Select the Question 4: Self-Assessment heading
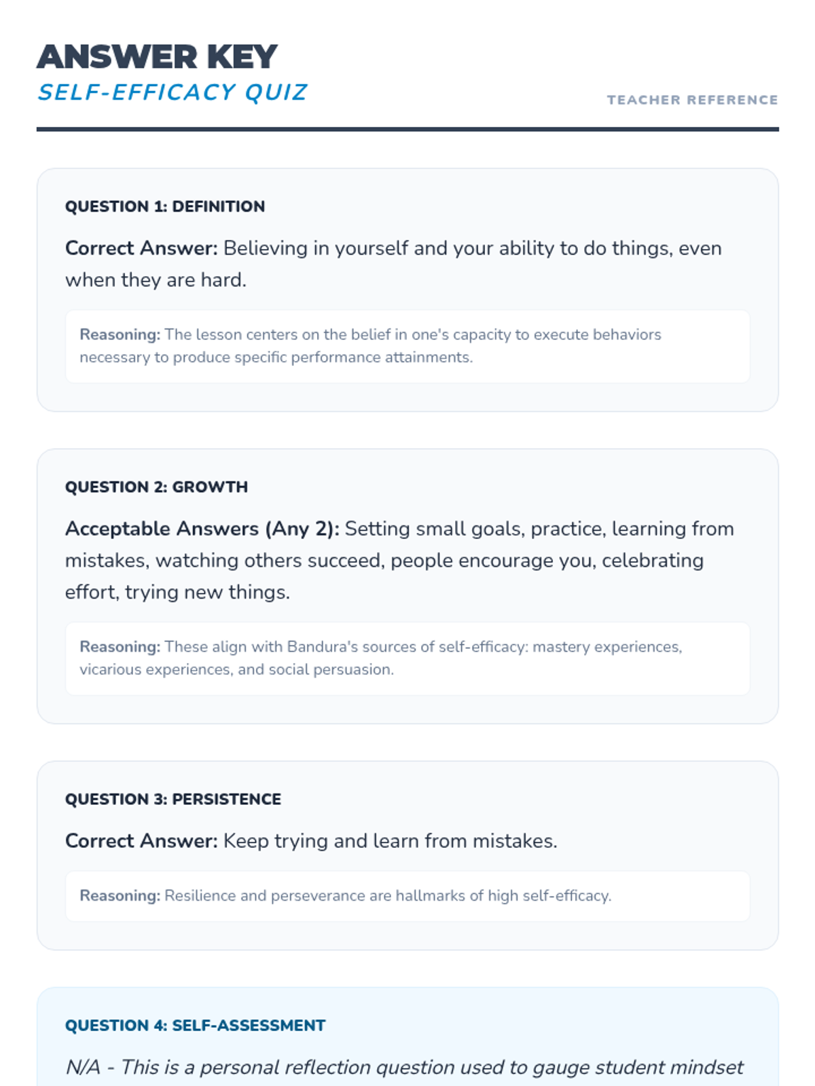815x1086 pixels. [x=196, y=1026]
